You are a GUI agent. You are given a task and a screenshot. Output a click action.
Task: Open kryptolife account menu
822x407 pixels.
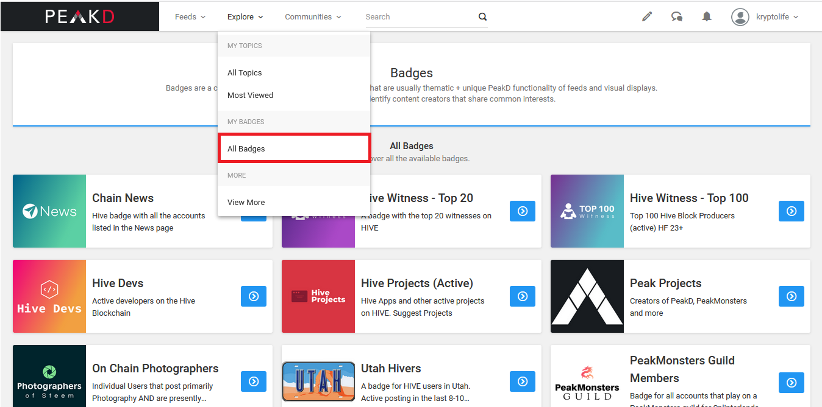click(x=765, y=17)
